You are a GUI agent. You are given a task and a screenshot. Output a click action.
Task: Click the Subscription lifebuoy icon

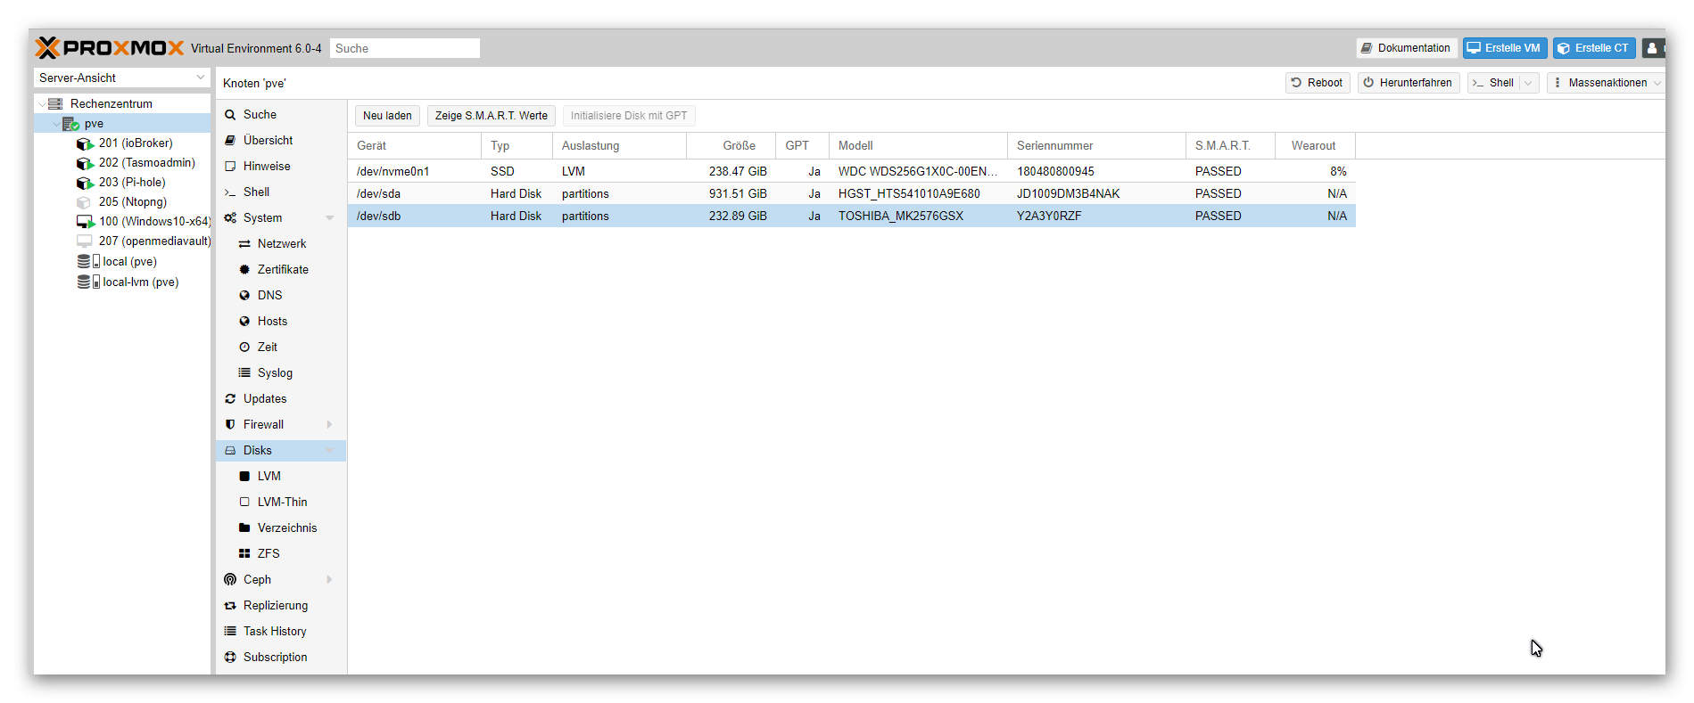coord(230,658)
